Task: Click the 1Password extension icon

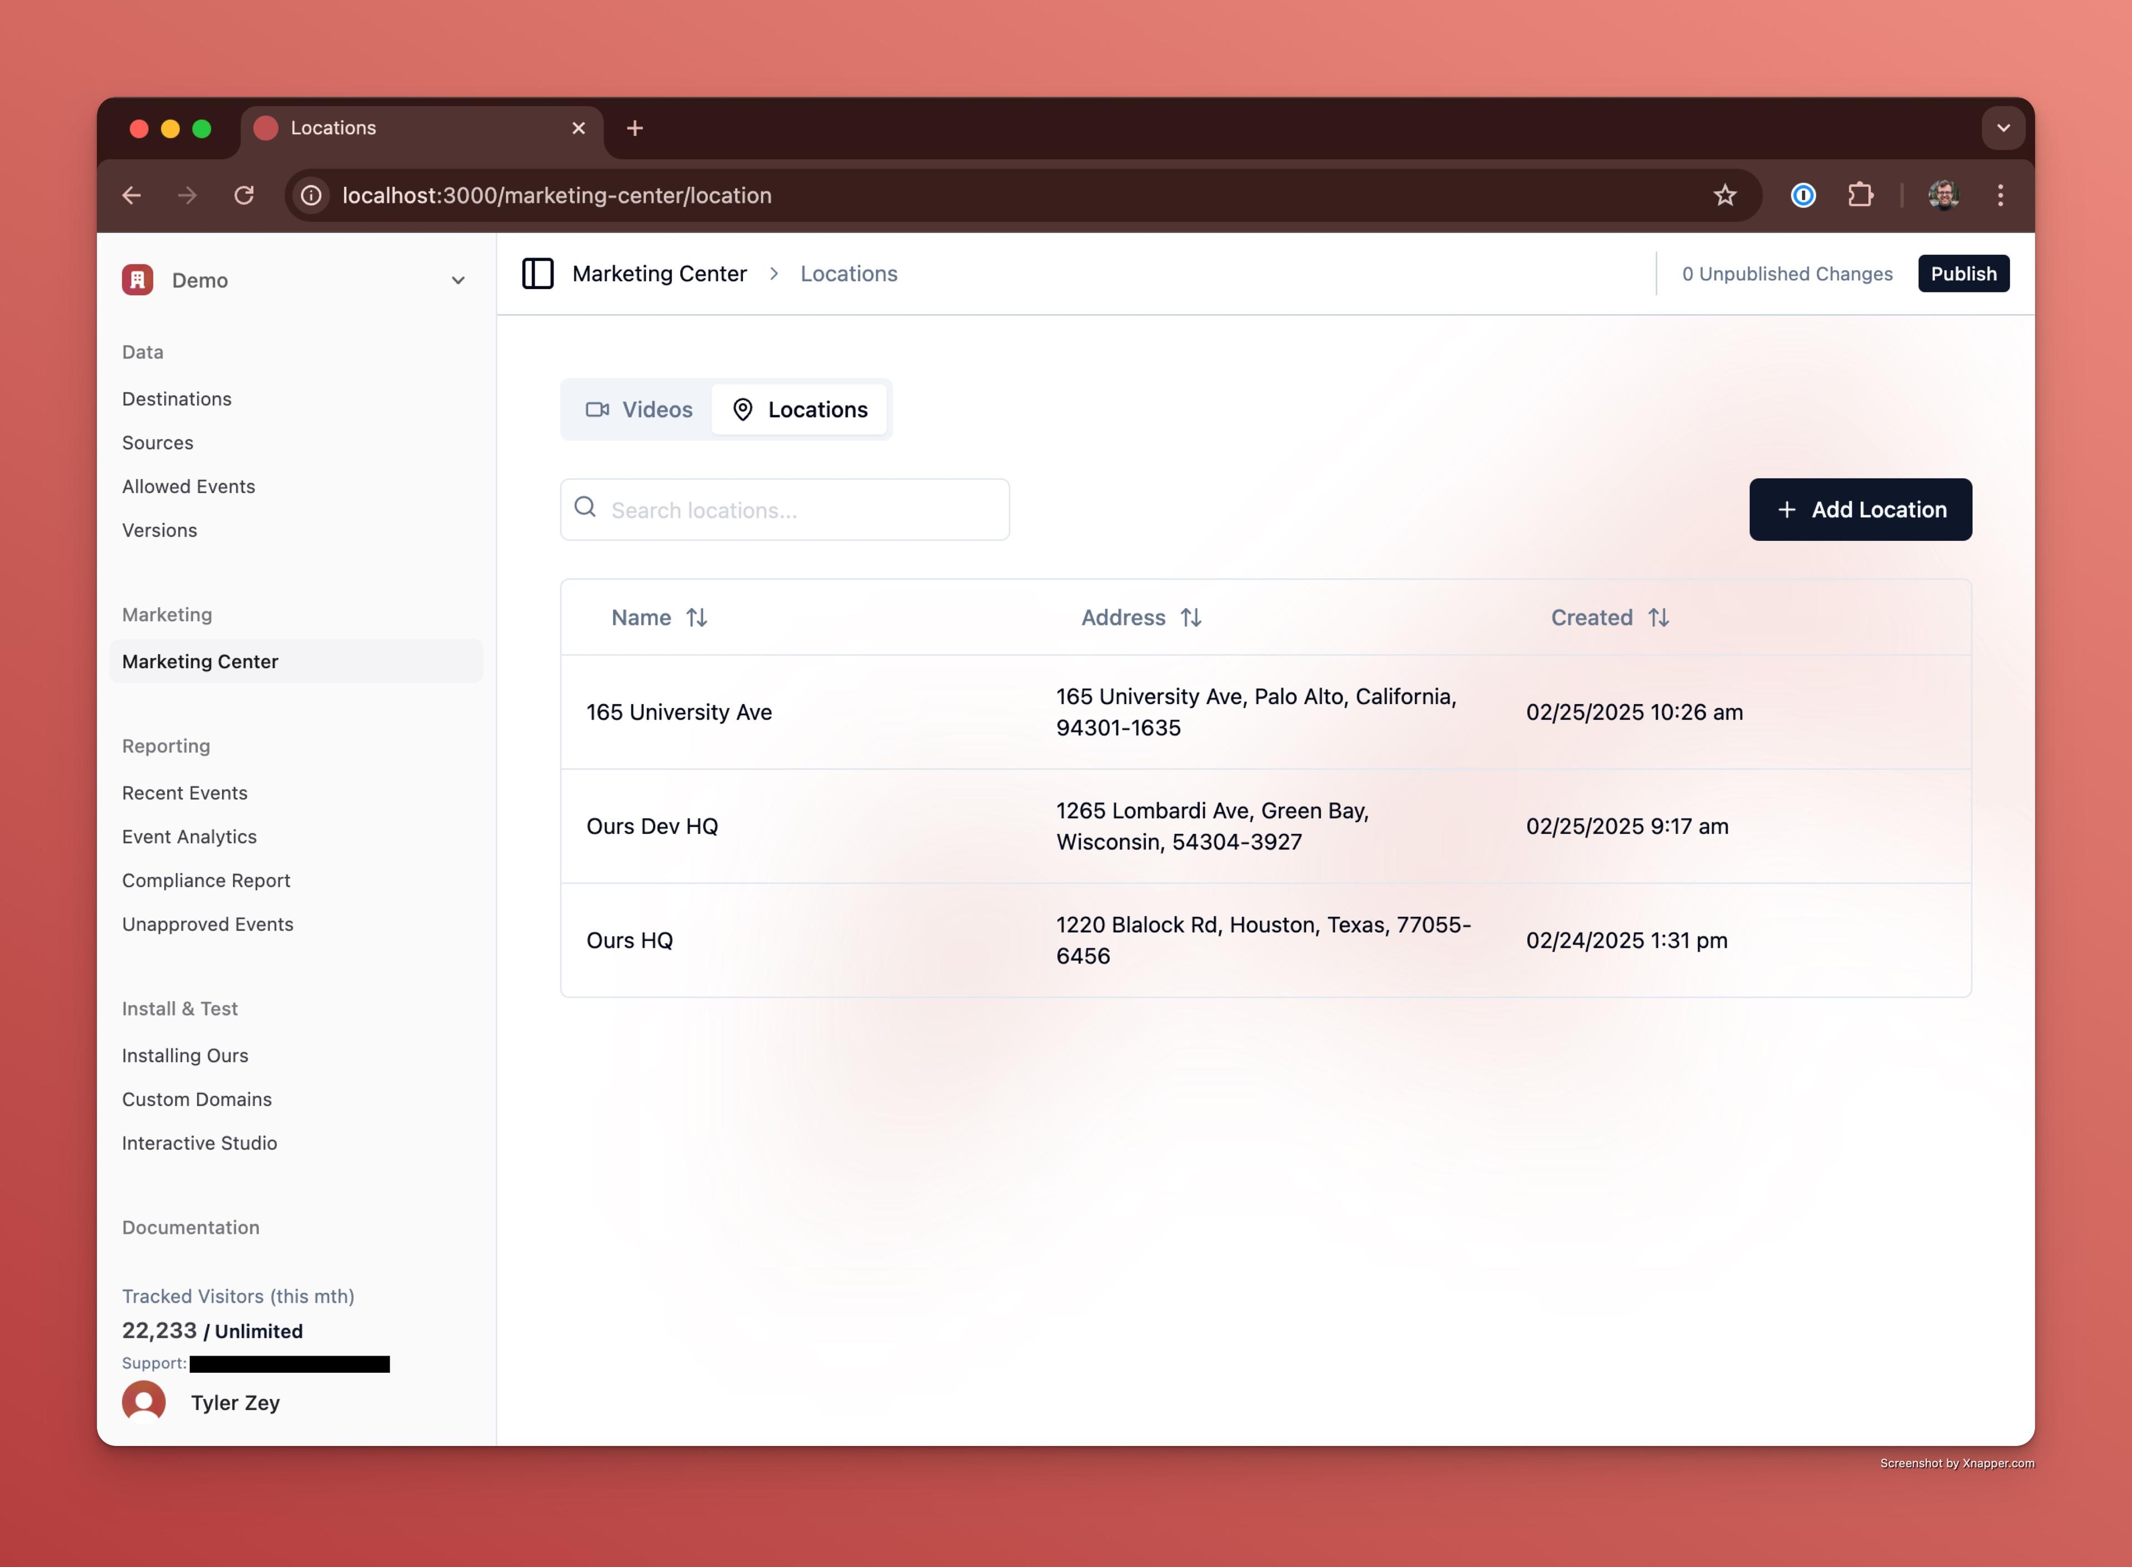Action: click(x=1803, y=195)
